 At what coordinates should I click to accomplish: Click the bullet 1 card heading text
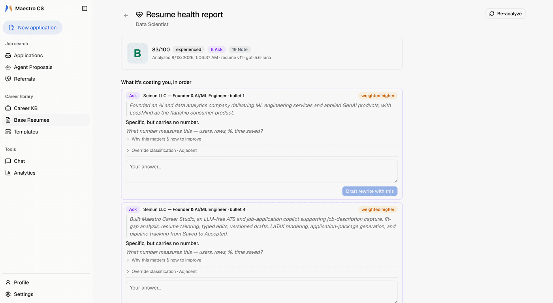tap(194, 96)
